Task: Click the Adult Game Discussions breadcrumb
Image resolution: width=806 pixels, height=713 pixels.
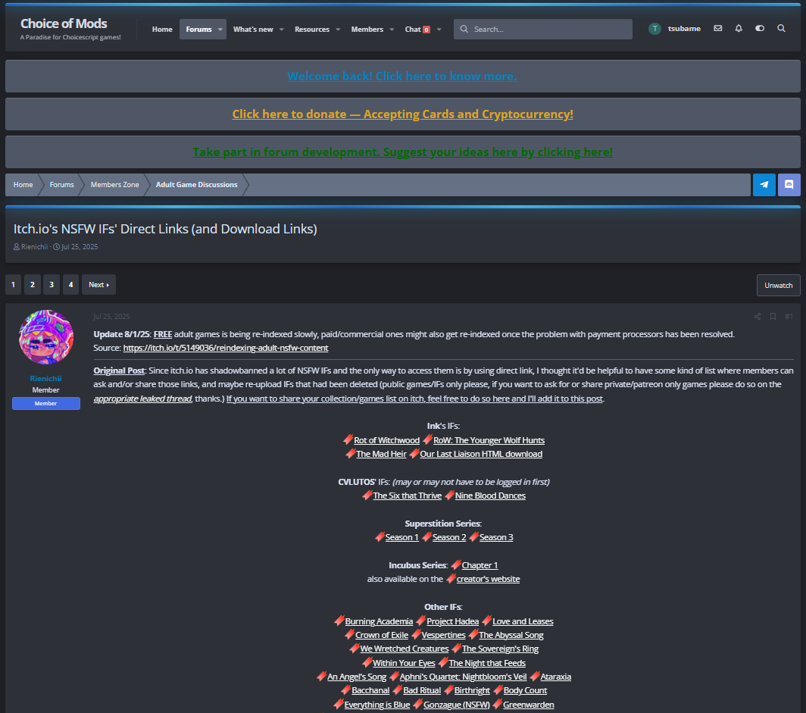Action: 196,185
